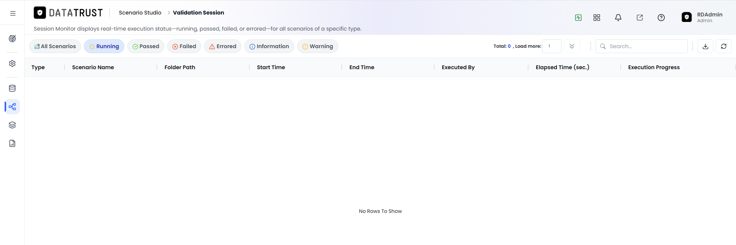Select the Scenario Studio workflow icon in sidebar
The height and width of the screenshot is (245, 736).
pos(12,107)
